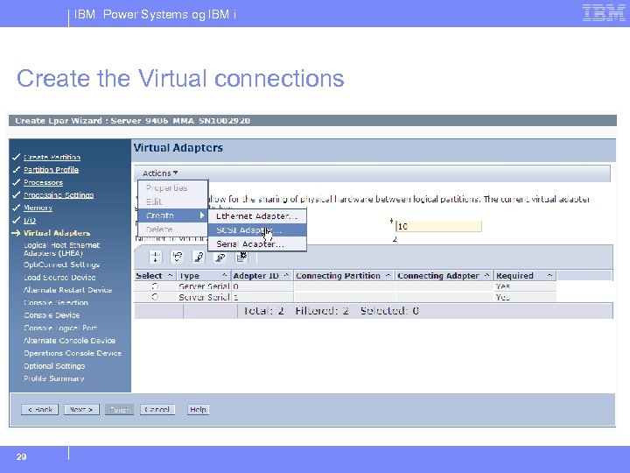This screenshot has width=630, height=473.
Task: Click Logical Host Ethernet Adapters (LHEA) step
Action: 61,249
